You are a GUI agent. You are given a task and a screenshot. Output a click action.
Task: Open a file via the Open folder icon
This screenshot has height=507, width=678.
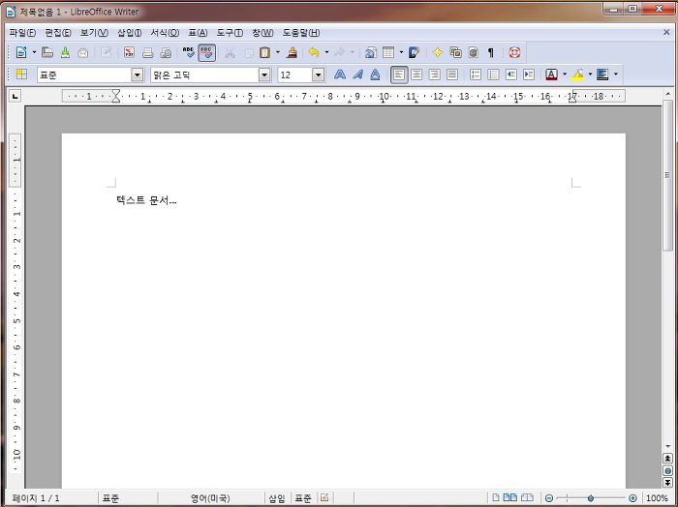pos(47,52)
